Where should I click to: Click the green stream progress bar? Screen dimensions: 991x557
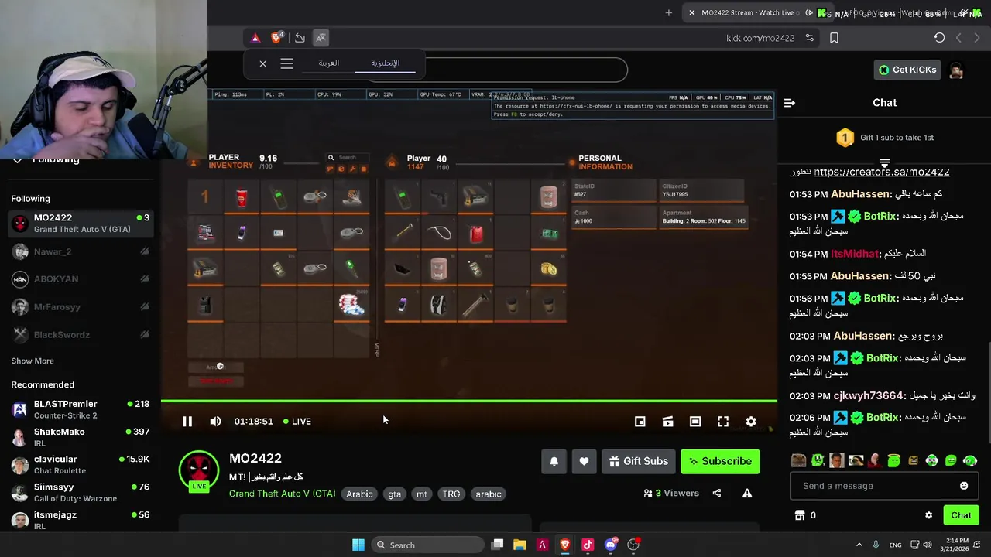[x=468, y=401]
